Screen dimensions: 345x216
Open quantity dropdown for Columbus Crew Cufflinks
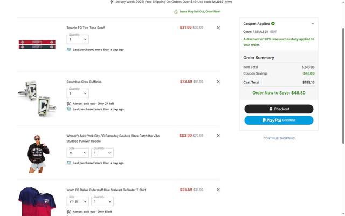coord(78,93)
